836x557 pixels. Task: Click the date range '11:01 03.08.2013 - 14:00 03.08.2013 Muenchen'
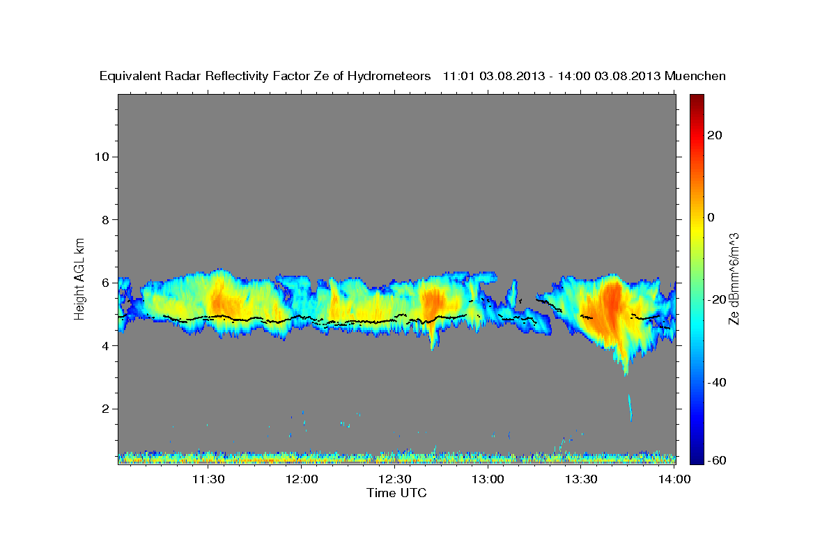click(585, 77)
